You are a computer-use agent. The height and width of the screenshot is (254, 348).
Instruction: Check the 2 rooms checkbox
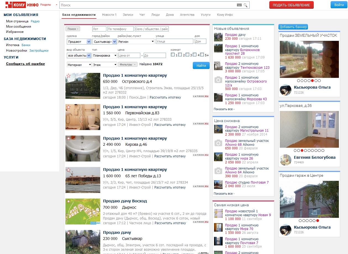point(180,55)
